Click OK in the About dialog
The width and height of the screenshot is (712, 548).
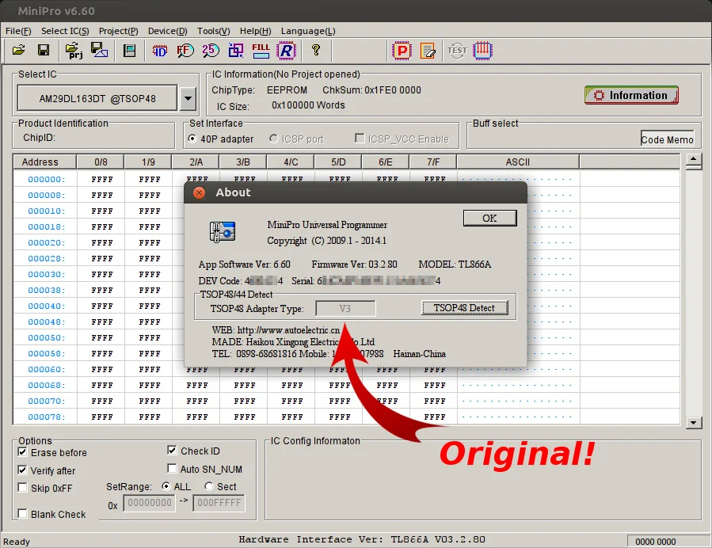(x=489, y=218)
